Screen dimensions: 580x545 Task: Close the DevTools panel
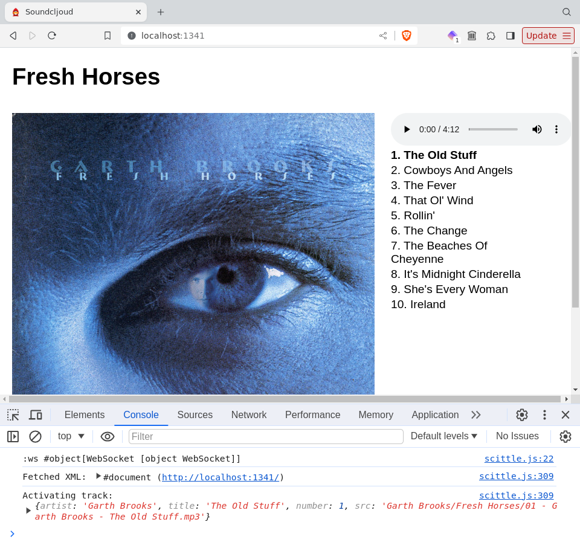[x=565, y=414]
